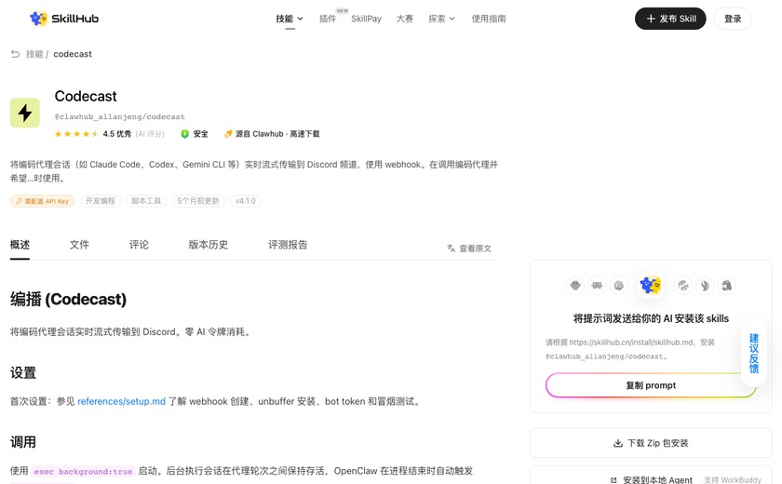This screenshot has height=484, width=782.
Task: Click the 登录 button
Action: 733,19
